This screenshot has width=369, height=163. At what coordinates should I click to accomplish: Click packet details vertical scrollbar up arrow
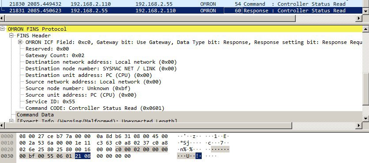tap(366, 29)
